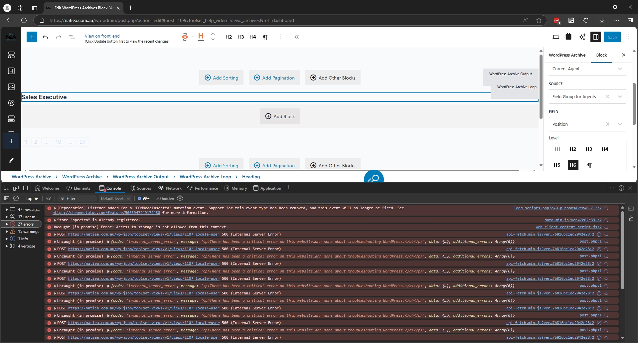Open console settings gear icon
Screen dimensions: 638x343
(x=180, y=198)
